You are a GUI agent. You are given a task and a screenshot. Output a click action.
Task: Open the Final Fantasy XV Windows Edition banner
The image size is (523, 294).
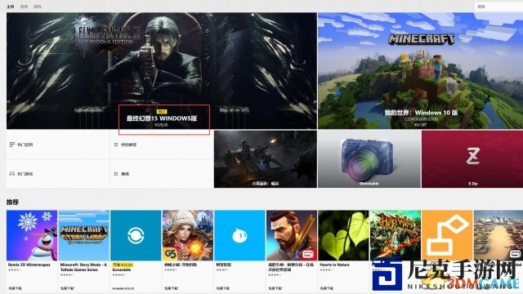pos(162,71)
